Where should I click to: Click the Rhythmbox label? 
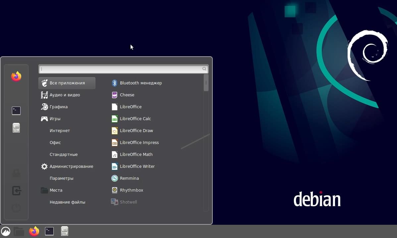point(132,190)
